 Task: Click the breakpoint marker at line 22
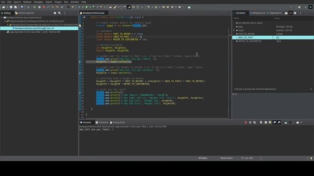point(80,62)
